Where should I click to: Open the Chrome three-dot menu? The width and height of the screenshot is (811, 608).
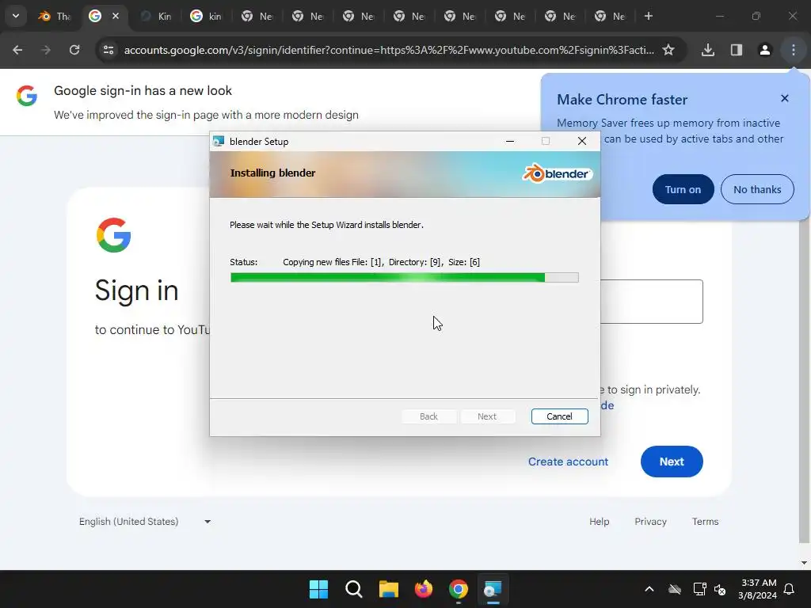coord(793,50)
